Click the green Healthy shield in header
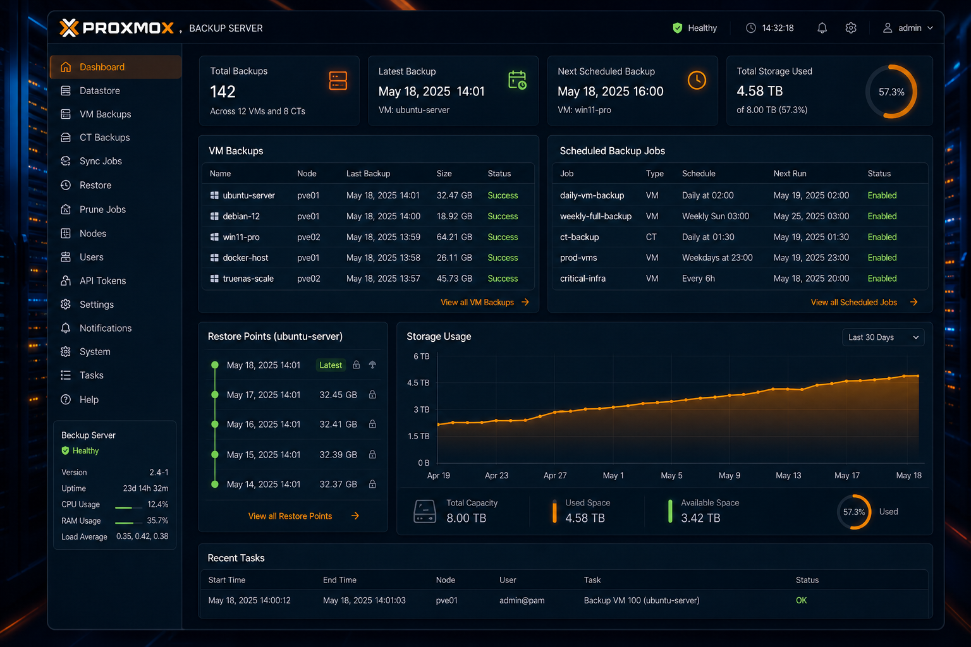 (x=678, y=28)
